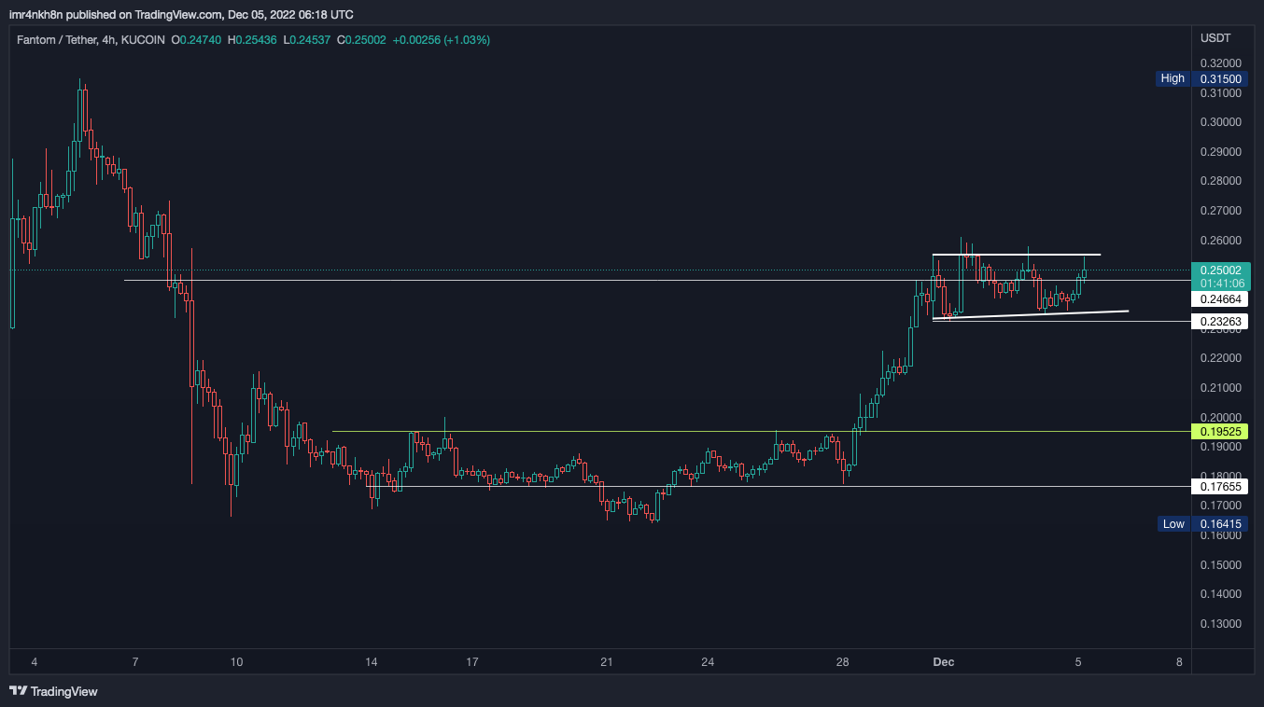Click the 0.24664 horizontal line price label
1264x707 pixels.
tap(1220, 299)
